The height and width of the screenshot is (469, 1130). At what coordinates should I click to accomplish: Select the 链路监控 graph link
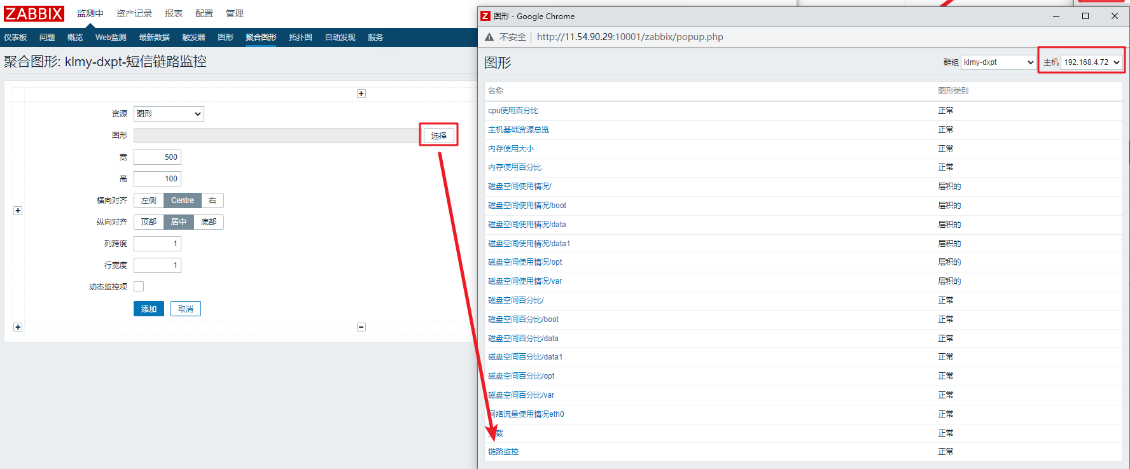(503, 452)
